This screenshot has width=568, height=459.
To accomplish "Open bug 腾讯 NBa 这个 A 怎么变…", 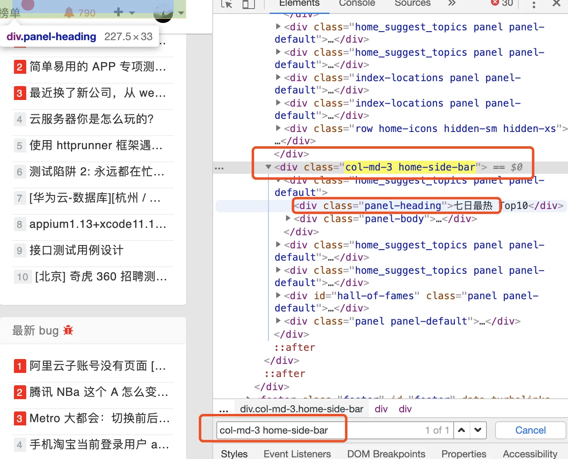I will (99, 392).
